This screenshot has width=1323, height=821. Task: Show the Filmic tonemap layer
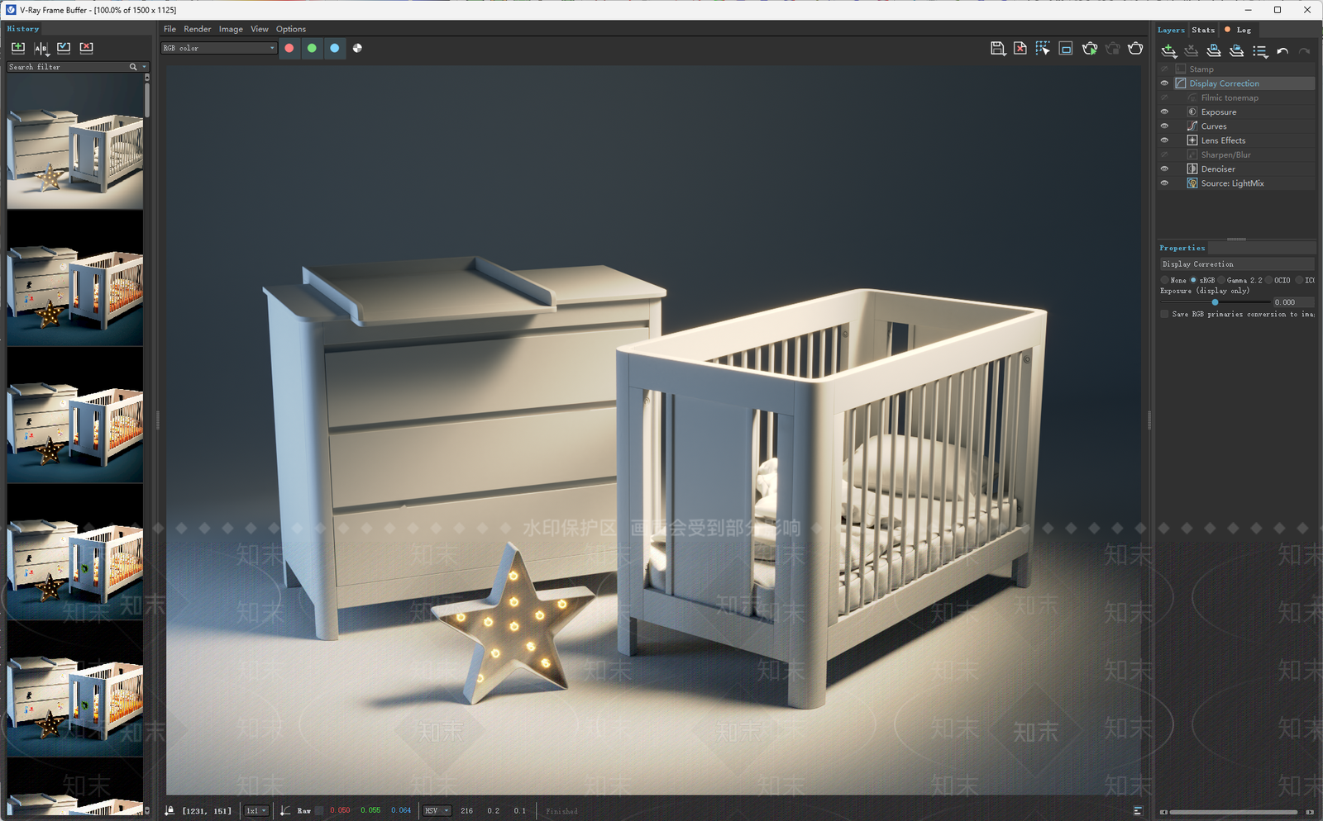coord(1164,97)
